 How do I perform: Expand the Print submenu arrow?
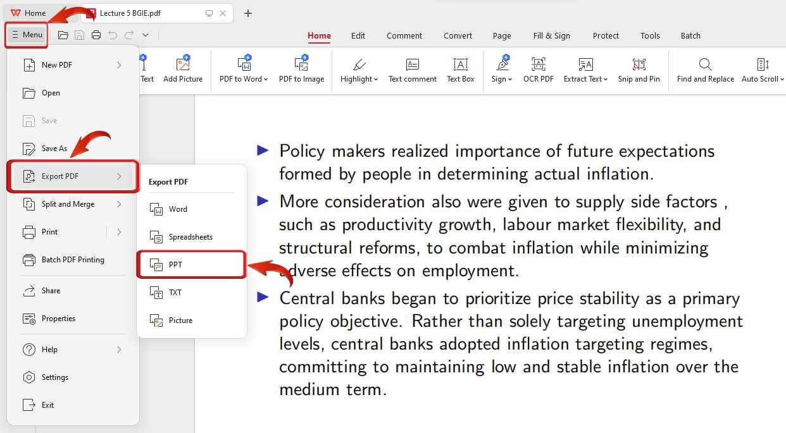pos(119,231)
